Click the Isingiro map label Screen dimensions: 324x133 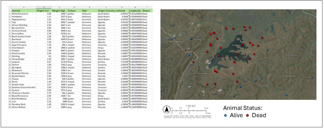click(x=200, y=40)
